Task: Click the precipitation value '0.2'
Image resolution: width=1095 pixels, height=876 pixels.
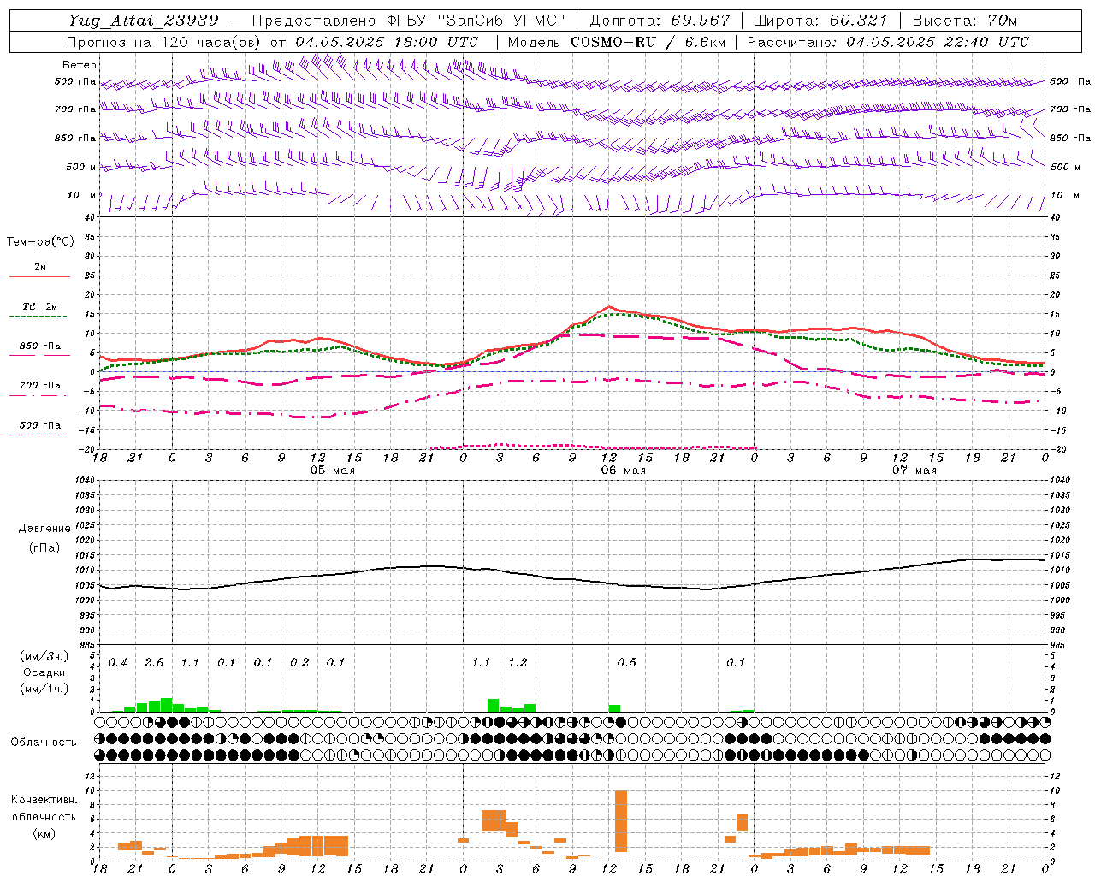Action: pyautogui.click(x=299, y=662)
